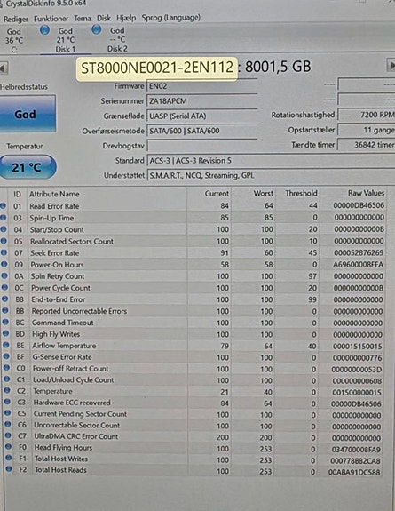395x511 pixels.
Task: Click status dot beside Airflow Temperature
Action: (5, 345)
